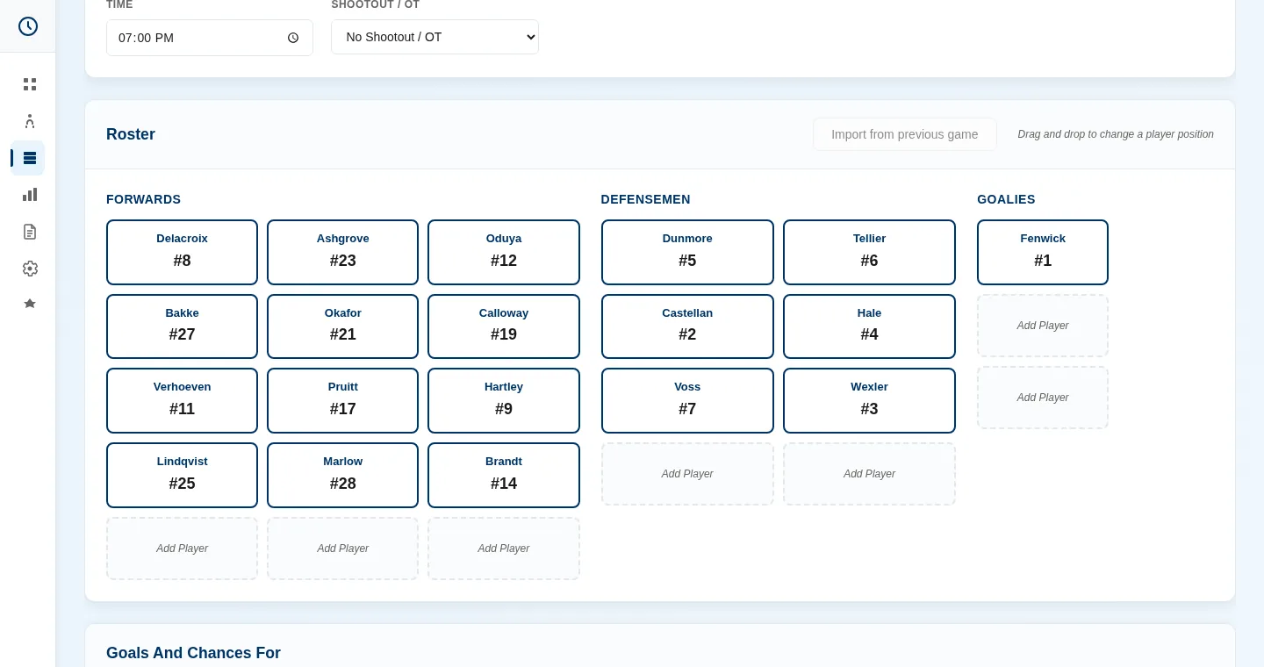Click the clock picker icon in the time field
Screen dimensions: 1264x667
click(293, 38)
